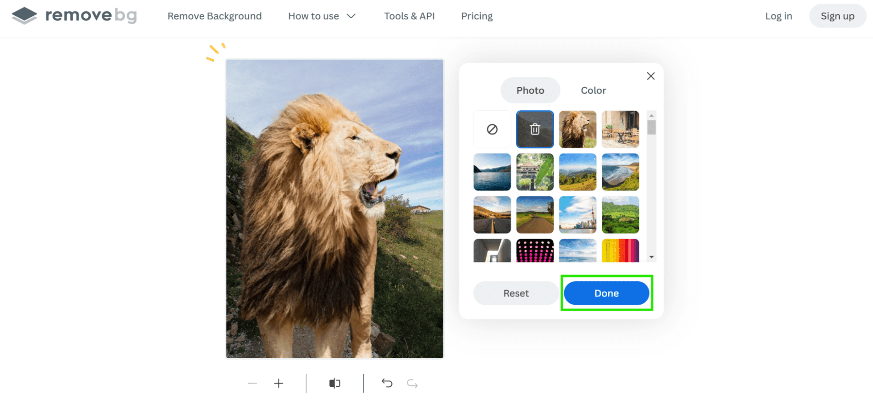
Task: Zoom in with the plus icon
Action: [279, 383]
